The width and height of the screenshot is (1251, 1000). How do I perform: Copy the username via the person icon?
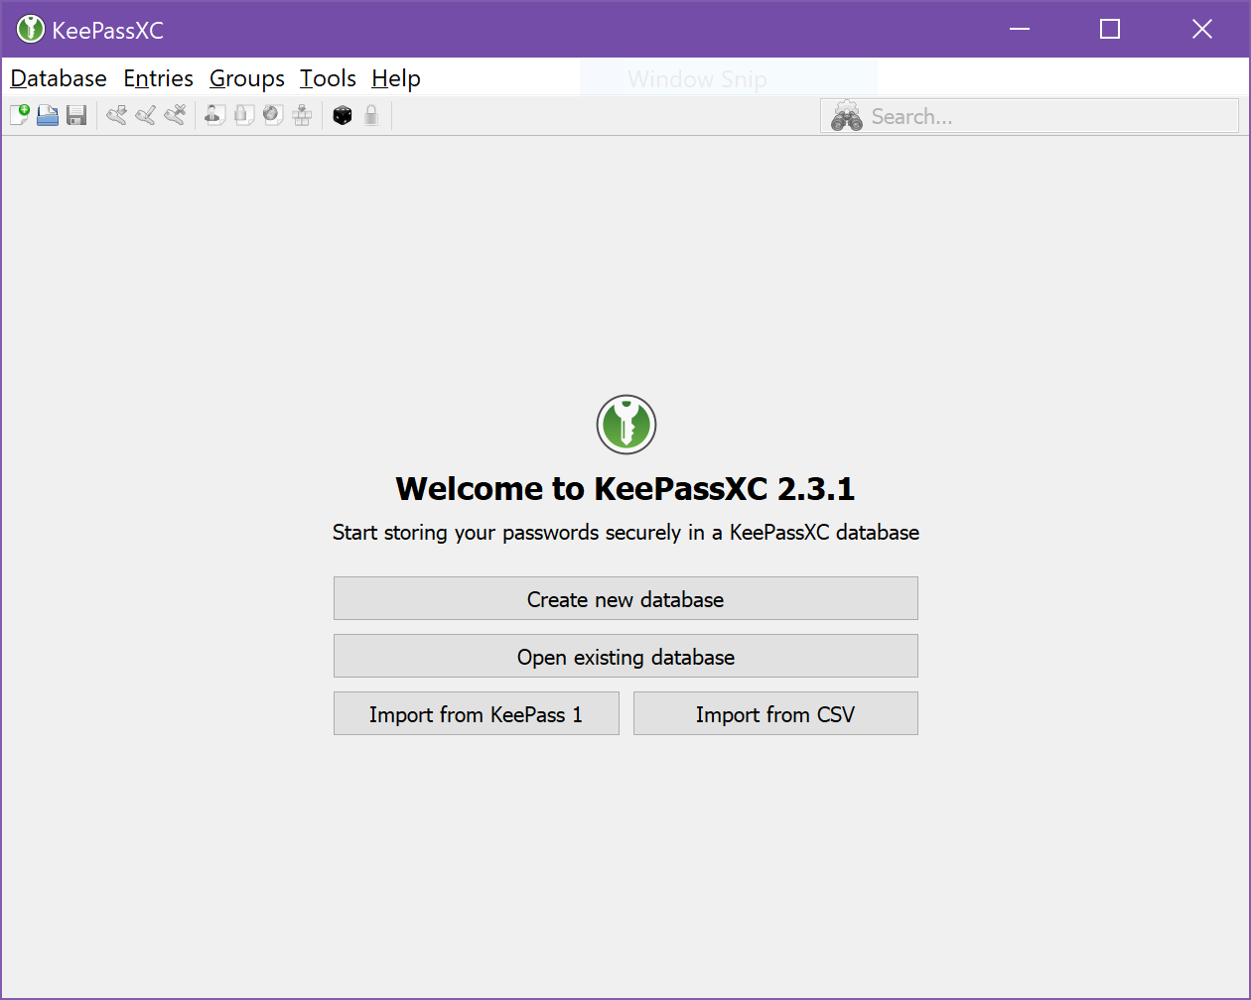(214, 115)
